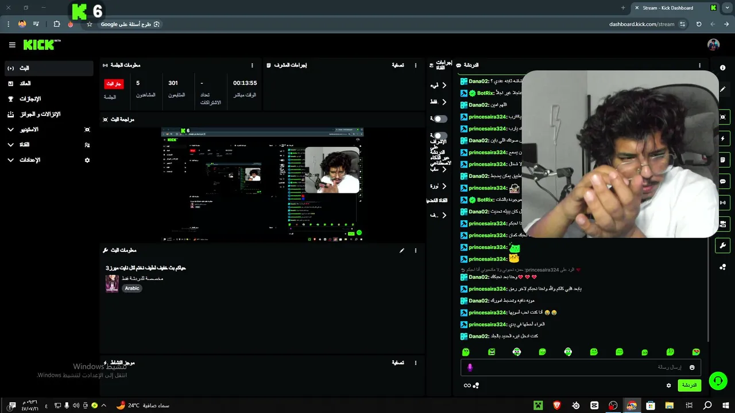735x413 pixels.
Task: Open the CapCut taskbar icon
Action: click(594, 406)
